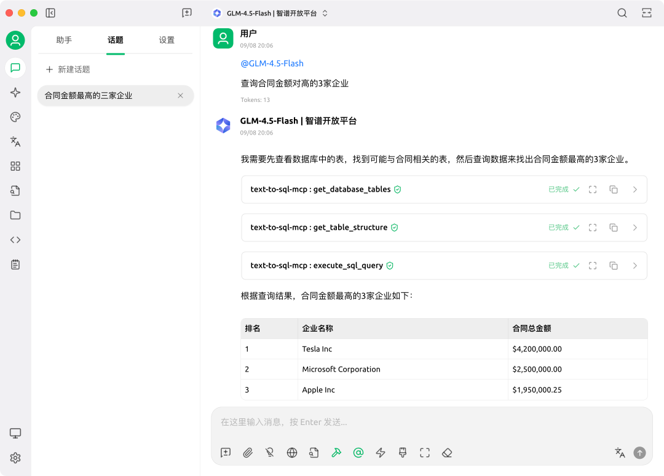The width and height of the screenshot is (664, 476).
Task: Open the translate page in left sidebar
Action: click(x=15, y=141)
